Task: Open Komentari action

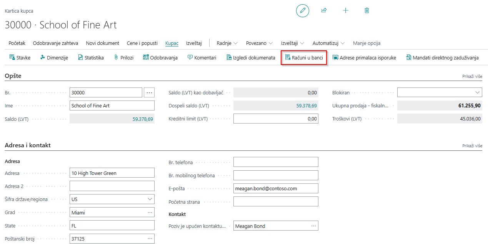Action: [x=202, y=58]
